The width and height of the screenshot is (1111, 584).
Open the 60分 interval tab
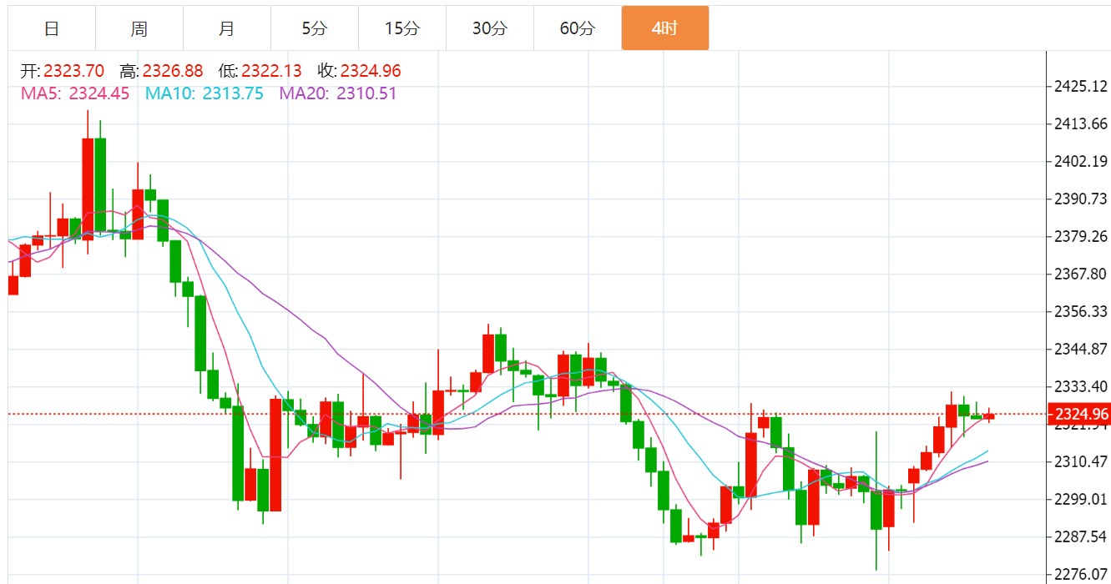pos(578,28)
